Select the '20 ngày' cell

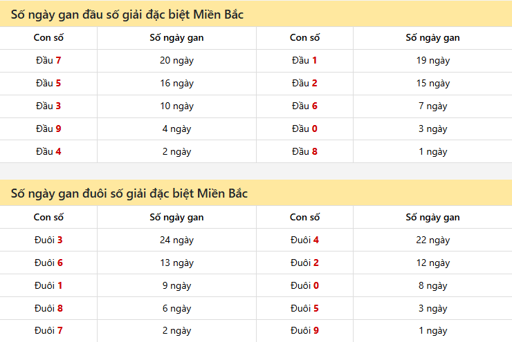pyautogui.click(x=176, y=61)
